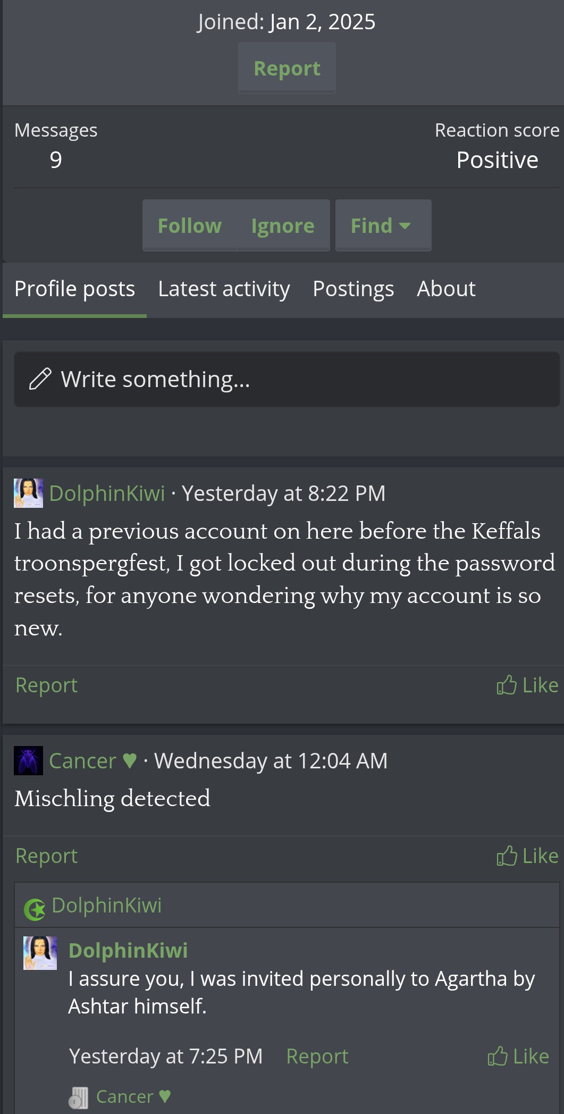Viewport: 564px width, 1114px height.
Task: Report the 'Mischling detected' post
Action: (x=47, y=856)
